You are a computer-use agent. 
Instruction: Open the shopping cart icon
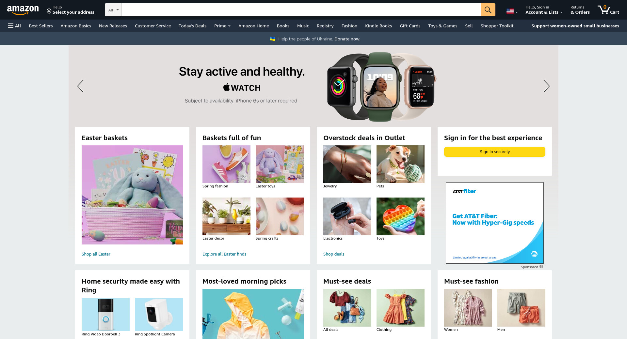click(608, 10)
